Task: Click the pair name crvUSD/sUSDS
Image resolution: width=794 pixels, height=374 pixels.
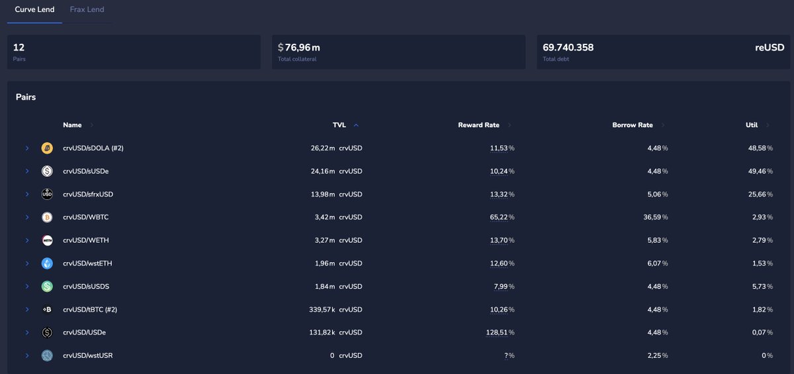Action: click(86, 287)
